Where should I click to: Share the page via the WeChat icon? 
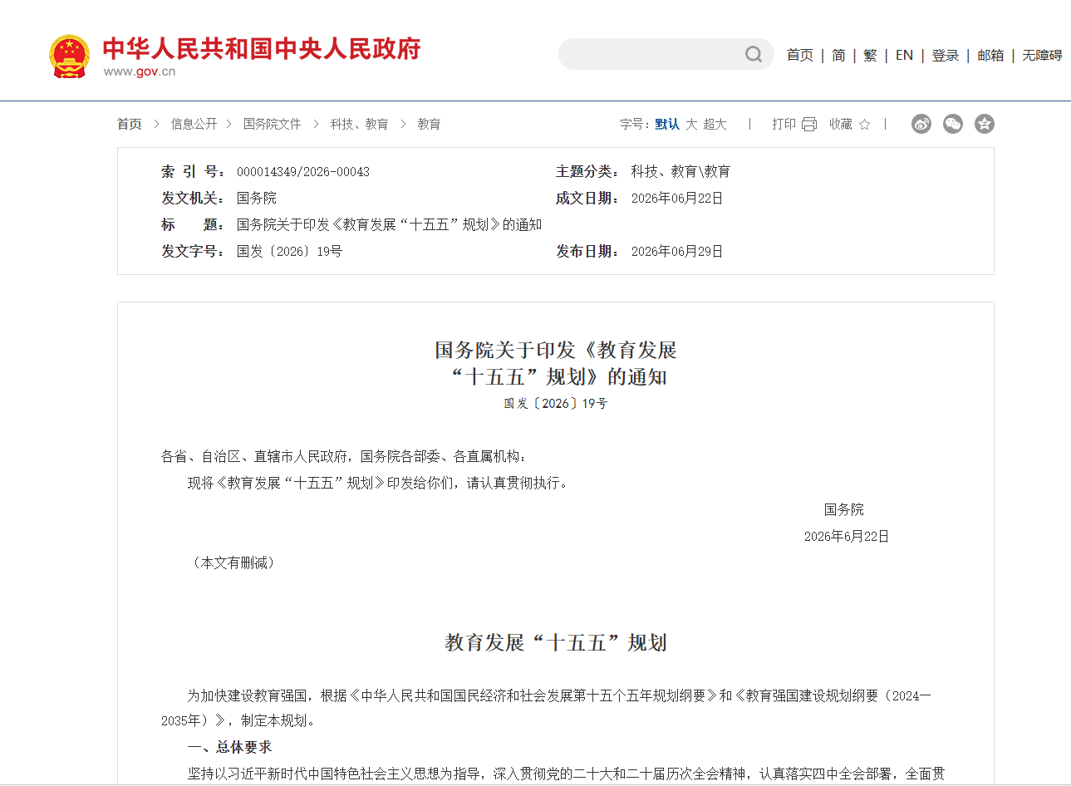(953, 124)
